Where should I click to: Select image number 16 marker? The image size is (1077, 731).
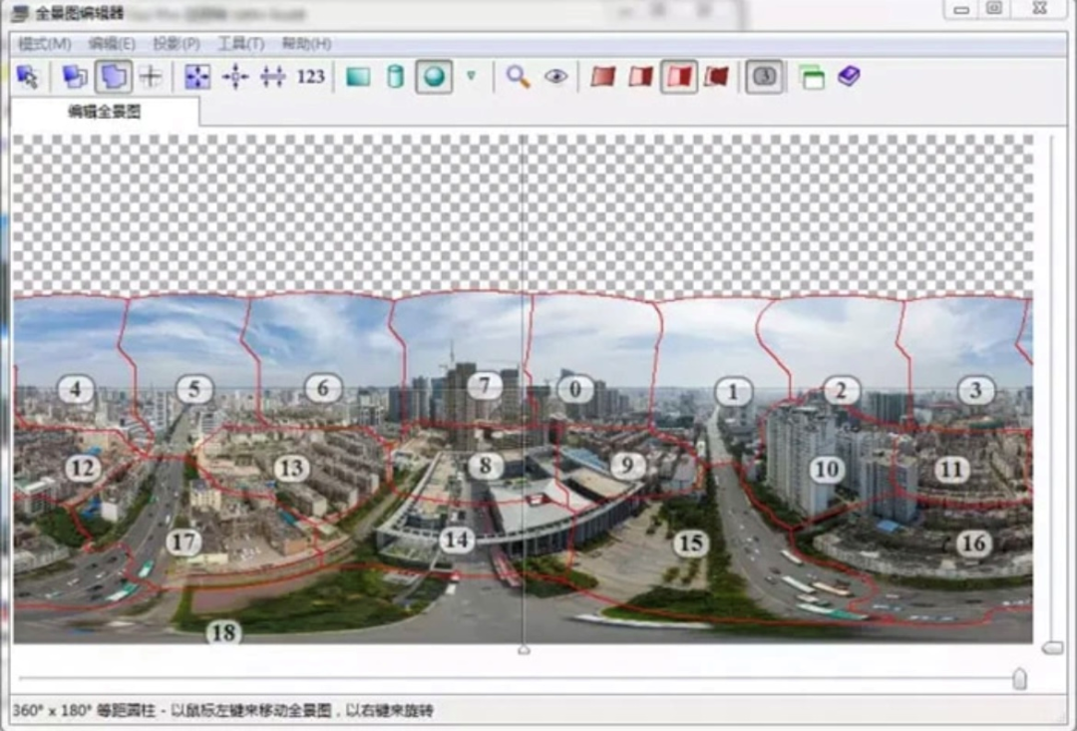pos(974,544)
